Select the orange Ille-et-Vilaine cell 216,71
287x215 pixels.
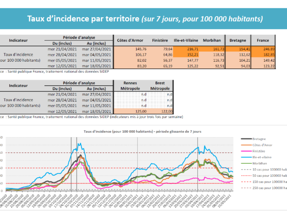[x=186, y=49]
